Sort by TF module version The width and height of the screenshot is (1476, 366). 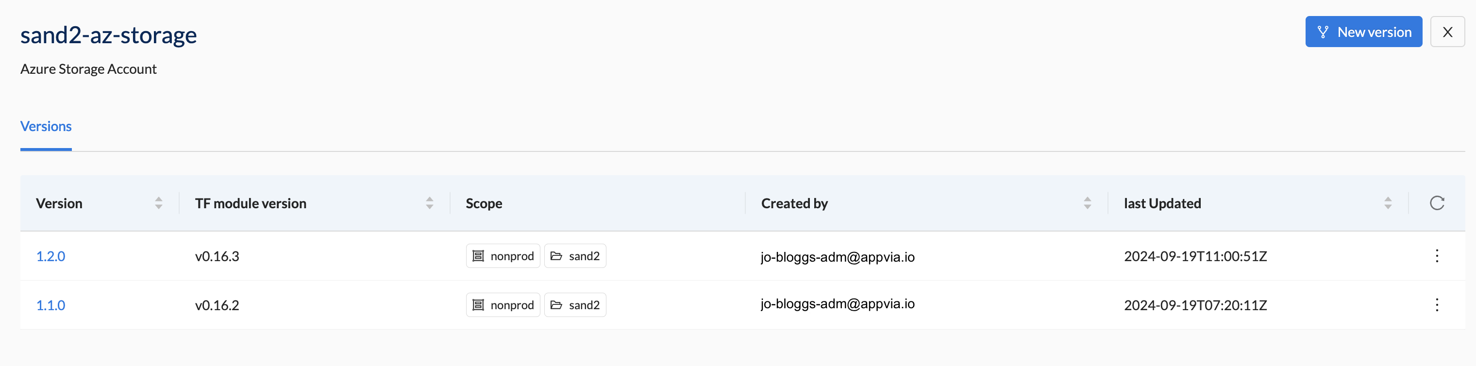(430, 203)
